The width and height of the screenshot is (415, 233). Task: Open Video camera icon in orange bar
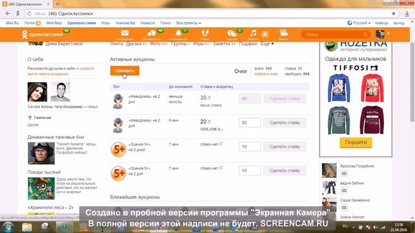click(x=283, y=34)
